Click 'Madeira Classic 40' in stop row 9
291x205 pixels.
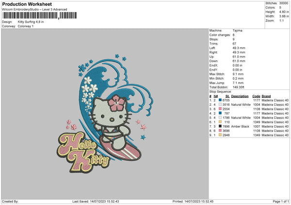coord(275,135)
